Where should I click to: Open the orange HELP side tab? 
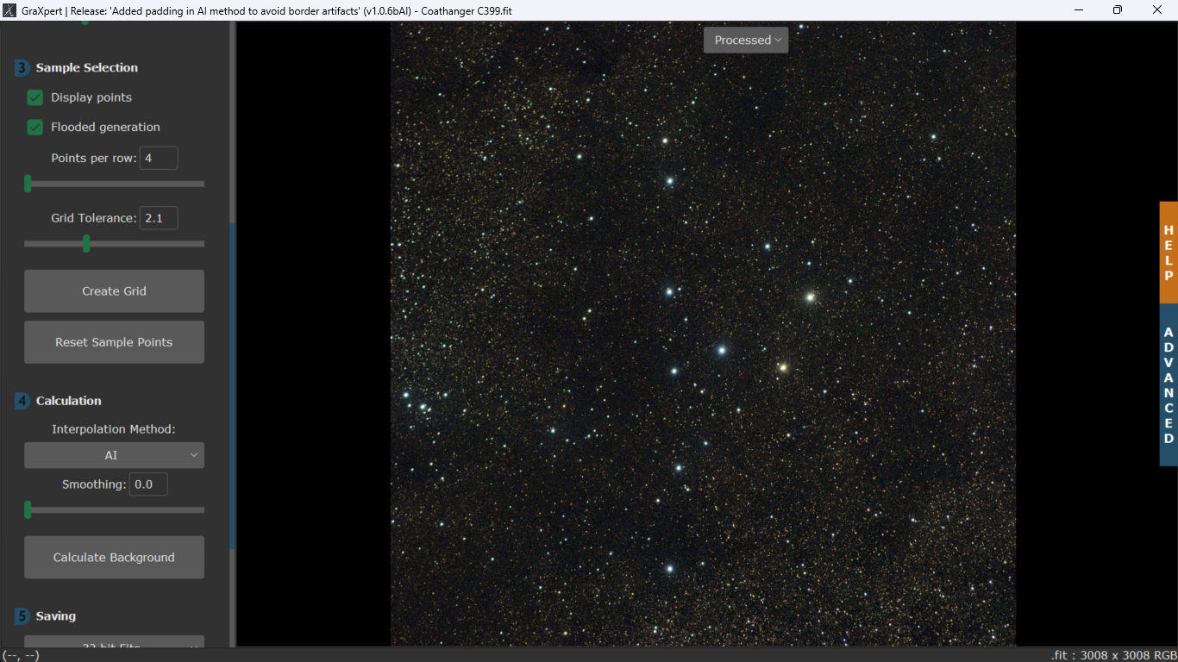tap(1169, 253)
